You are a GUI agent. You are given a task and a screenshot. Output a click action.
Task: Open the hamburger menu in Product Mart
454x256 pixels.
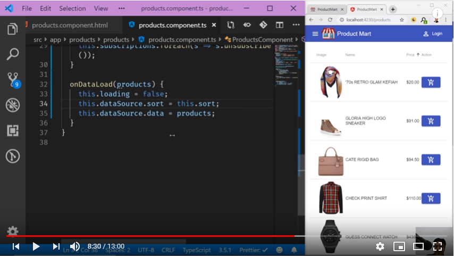pos(315,34)
